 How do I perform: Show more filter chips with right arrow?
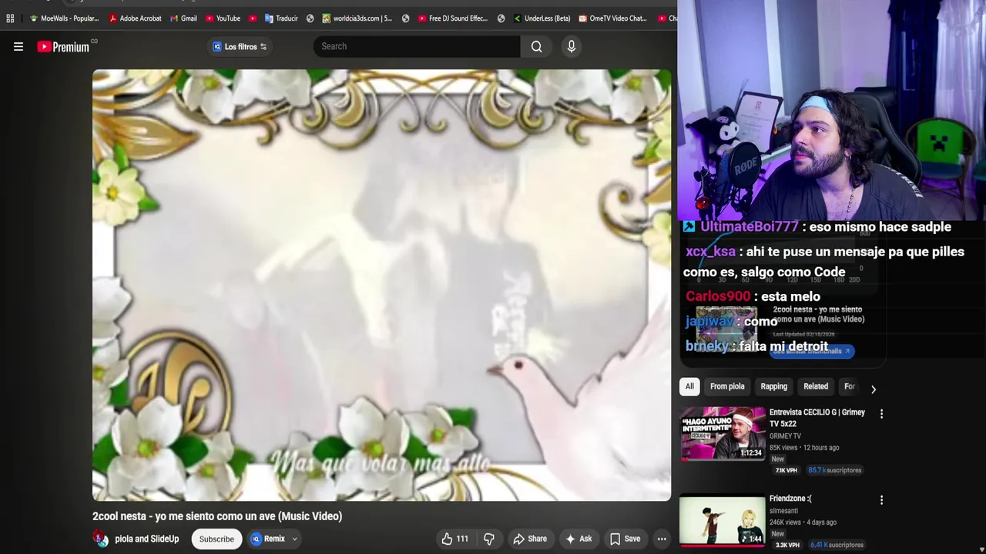coord(873,389)
